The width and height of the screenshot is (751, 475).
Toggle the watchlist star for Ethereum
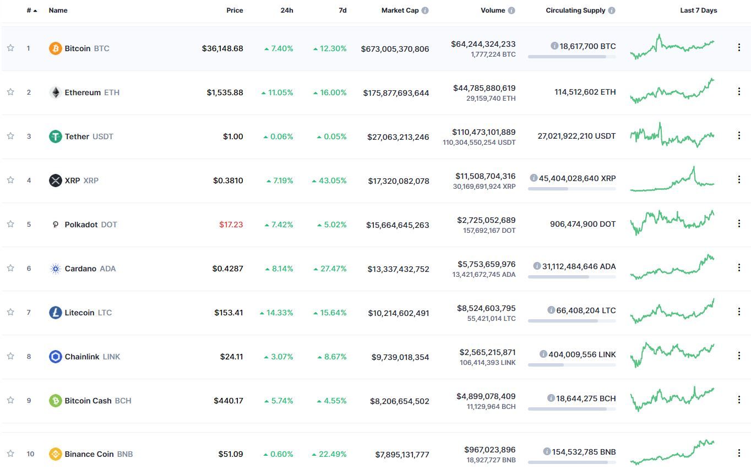(x=10, y=92)
